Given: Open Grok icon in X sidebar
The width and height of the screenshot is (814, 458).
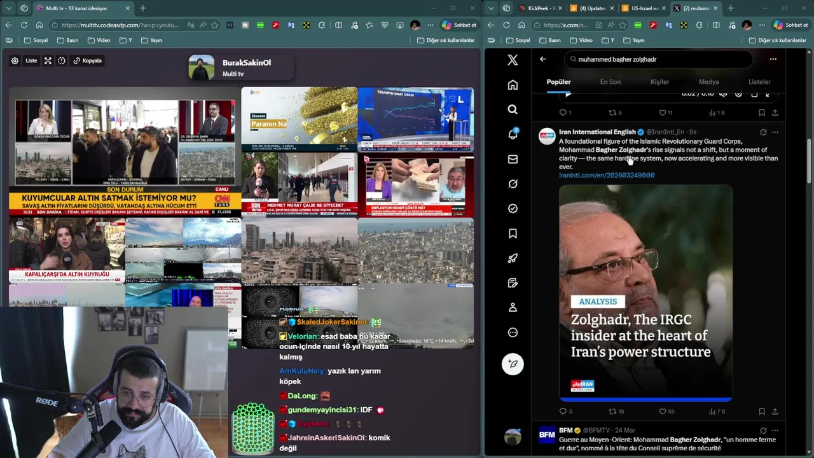Looking at the screenshot, I should point(513,184).
